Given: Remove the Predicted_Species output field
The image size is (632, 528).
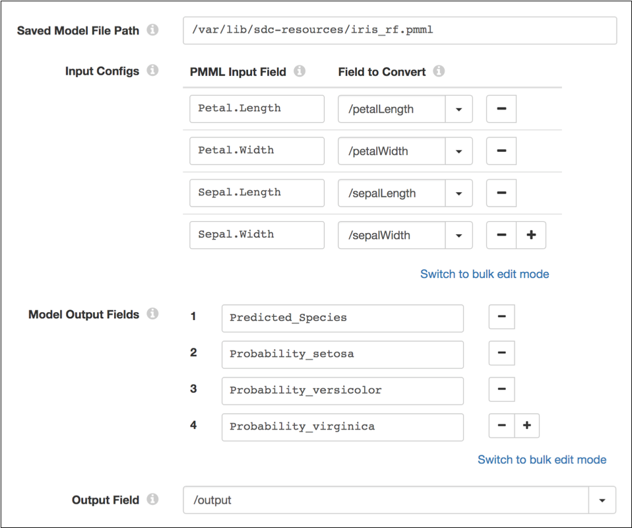Looking at the screenshot, I should tap(501, 317).
